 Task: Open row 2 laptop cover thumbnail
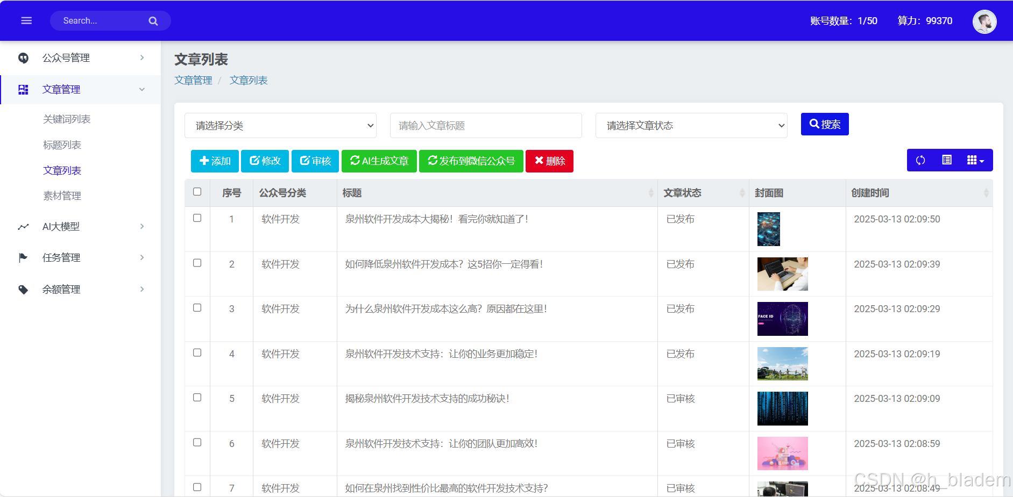[783, 274]
